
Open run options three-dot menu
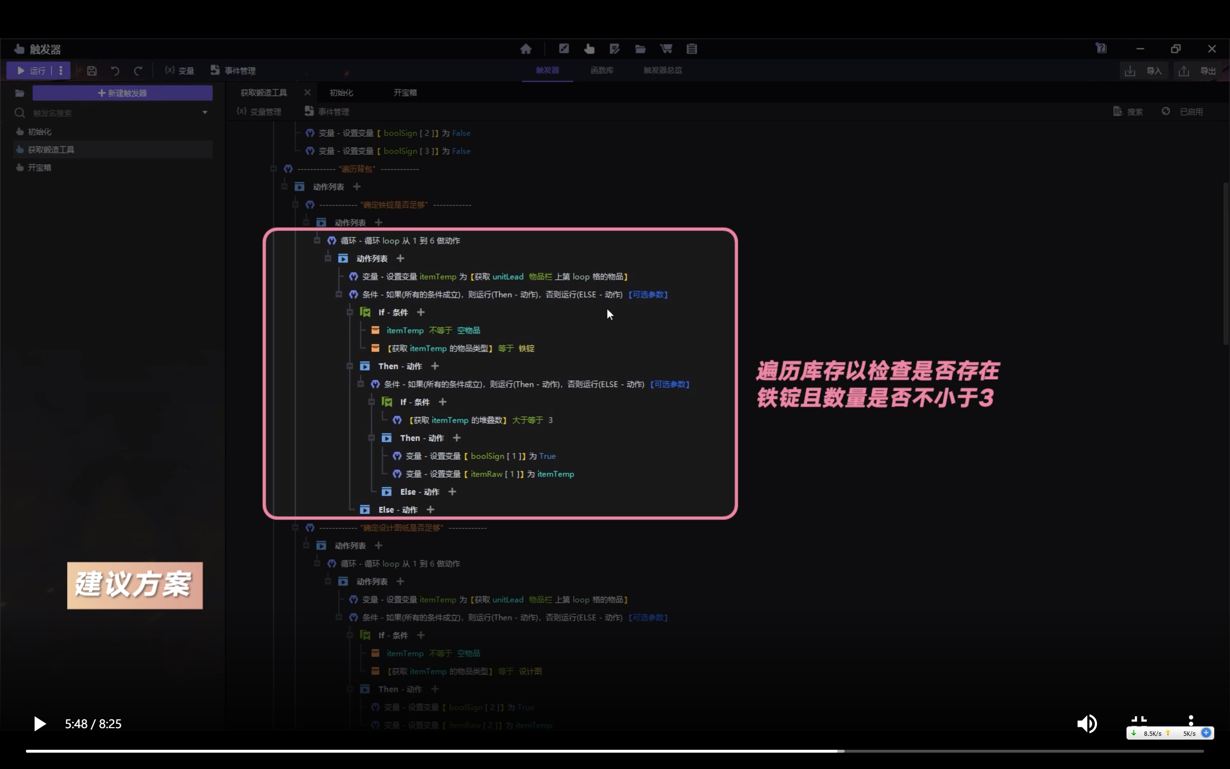(61, 71)
